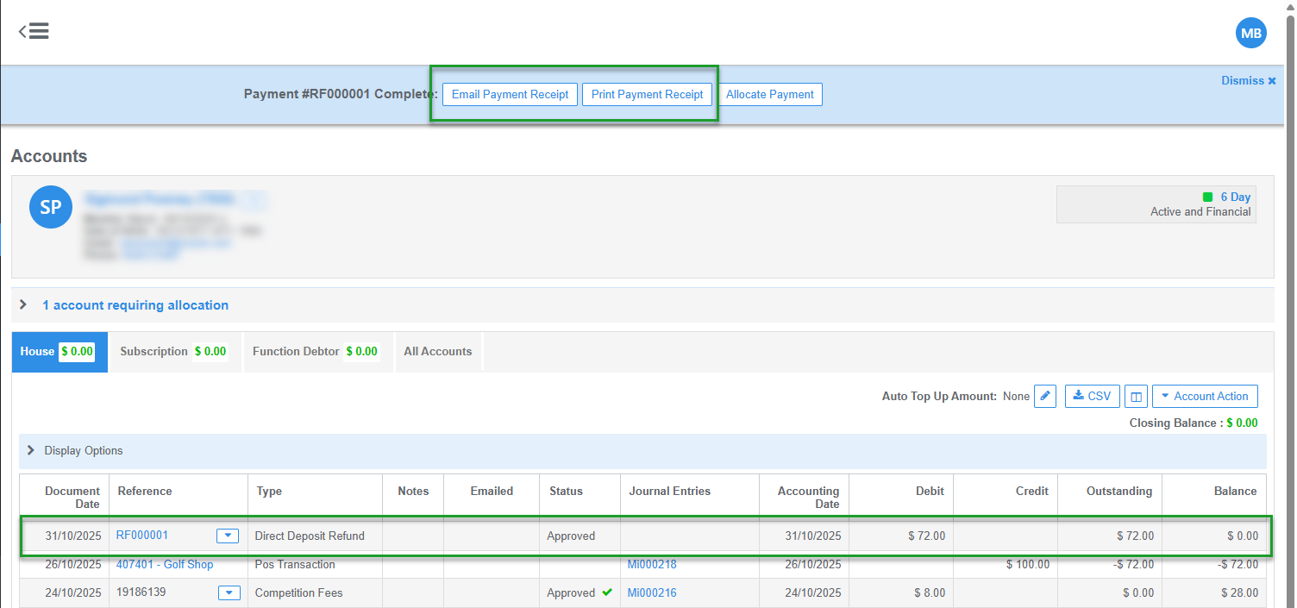Screen dimensions: 1297x608
Task: Open the Account Action dropdown
Action: 1204,396
